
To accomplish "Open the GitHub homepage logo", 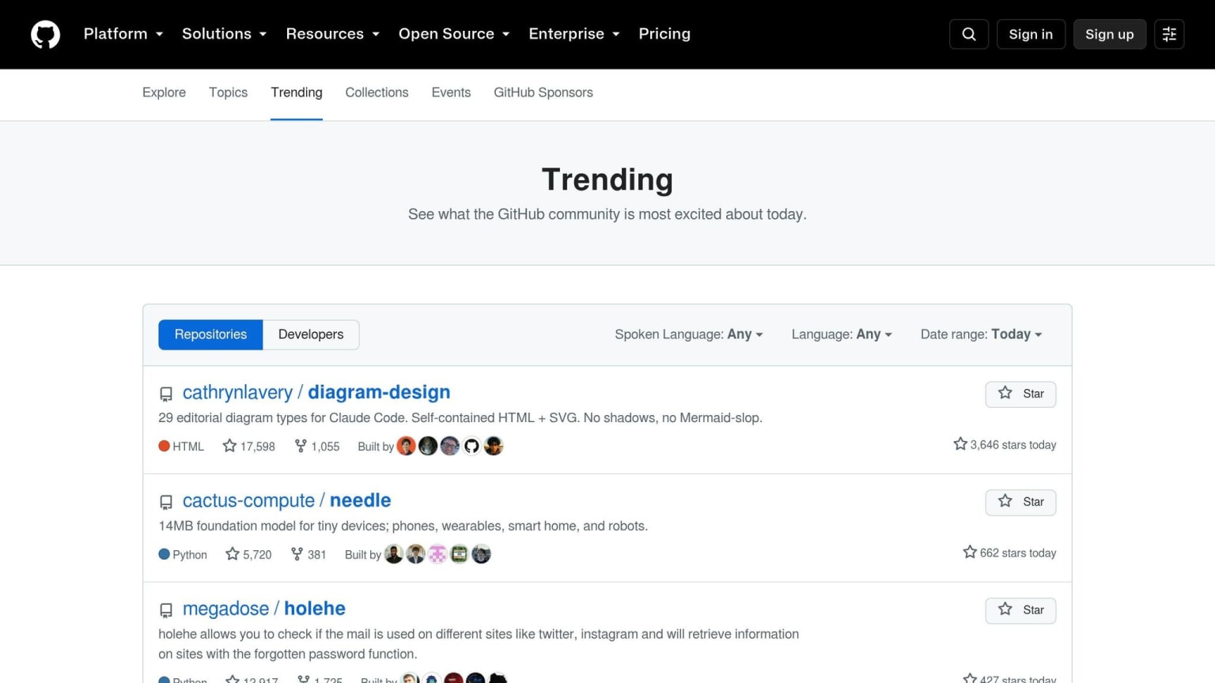I will (x=45, y=35).
